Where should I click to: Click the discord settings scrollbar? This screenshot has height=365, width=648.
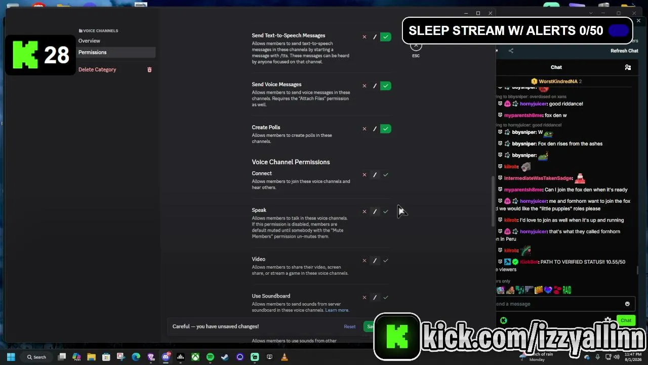(x=493, y=201)
